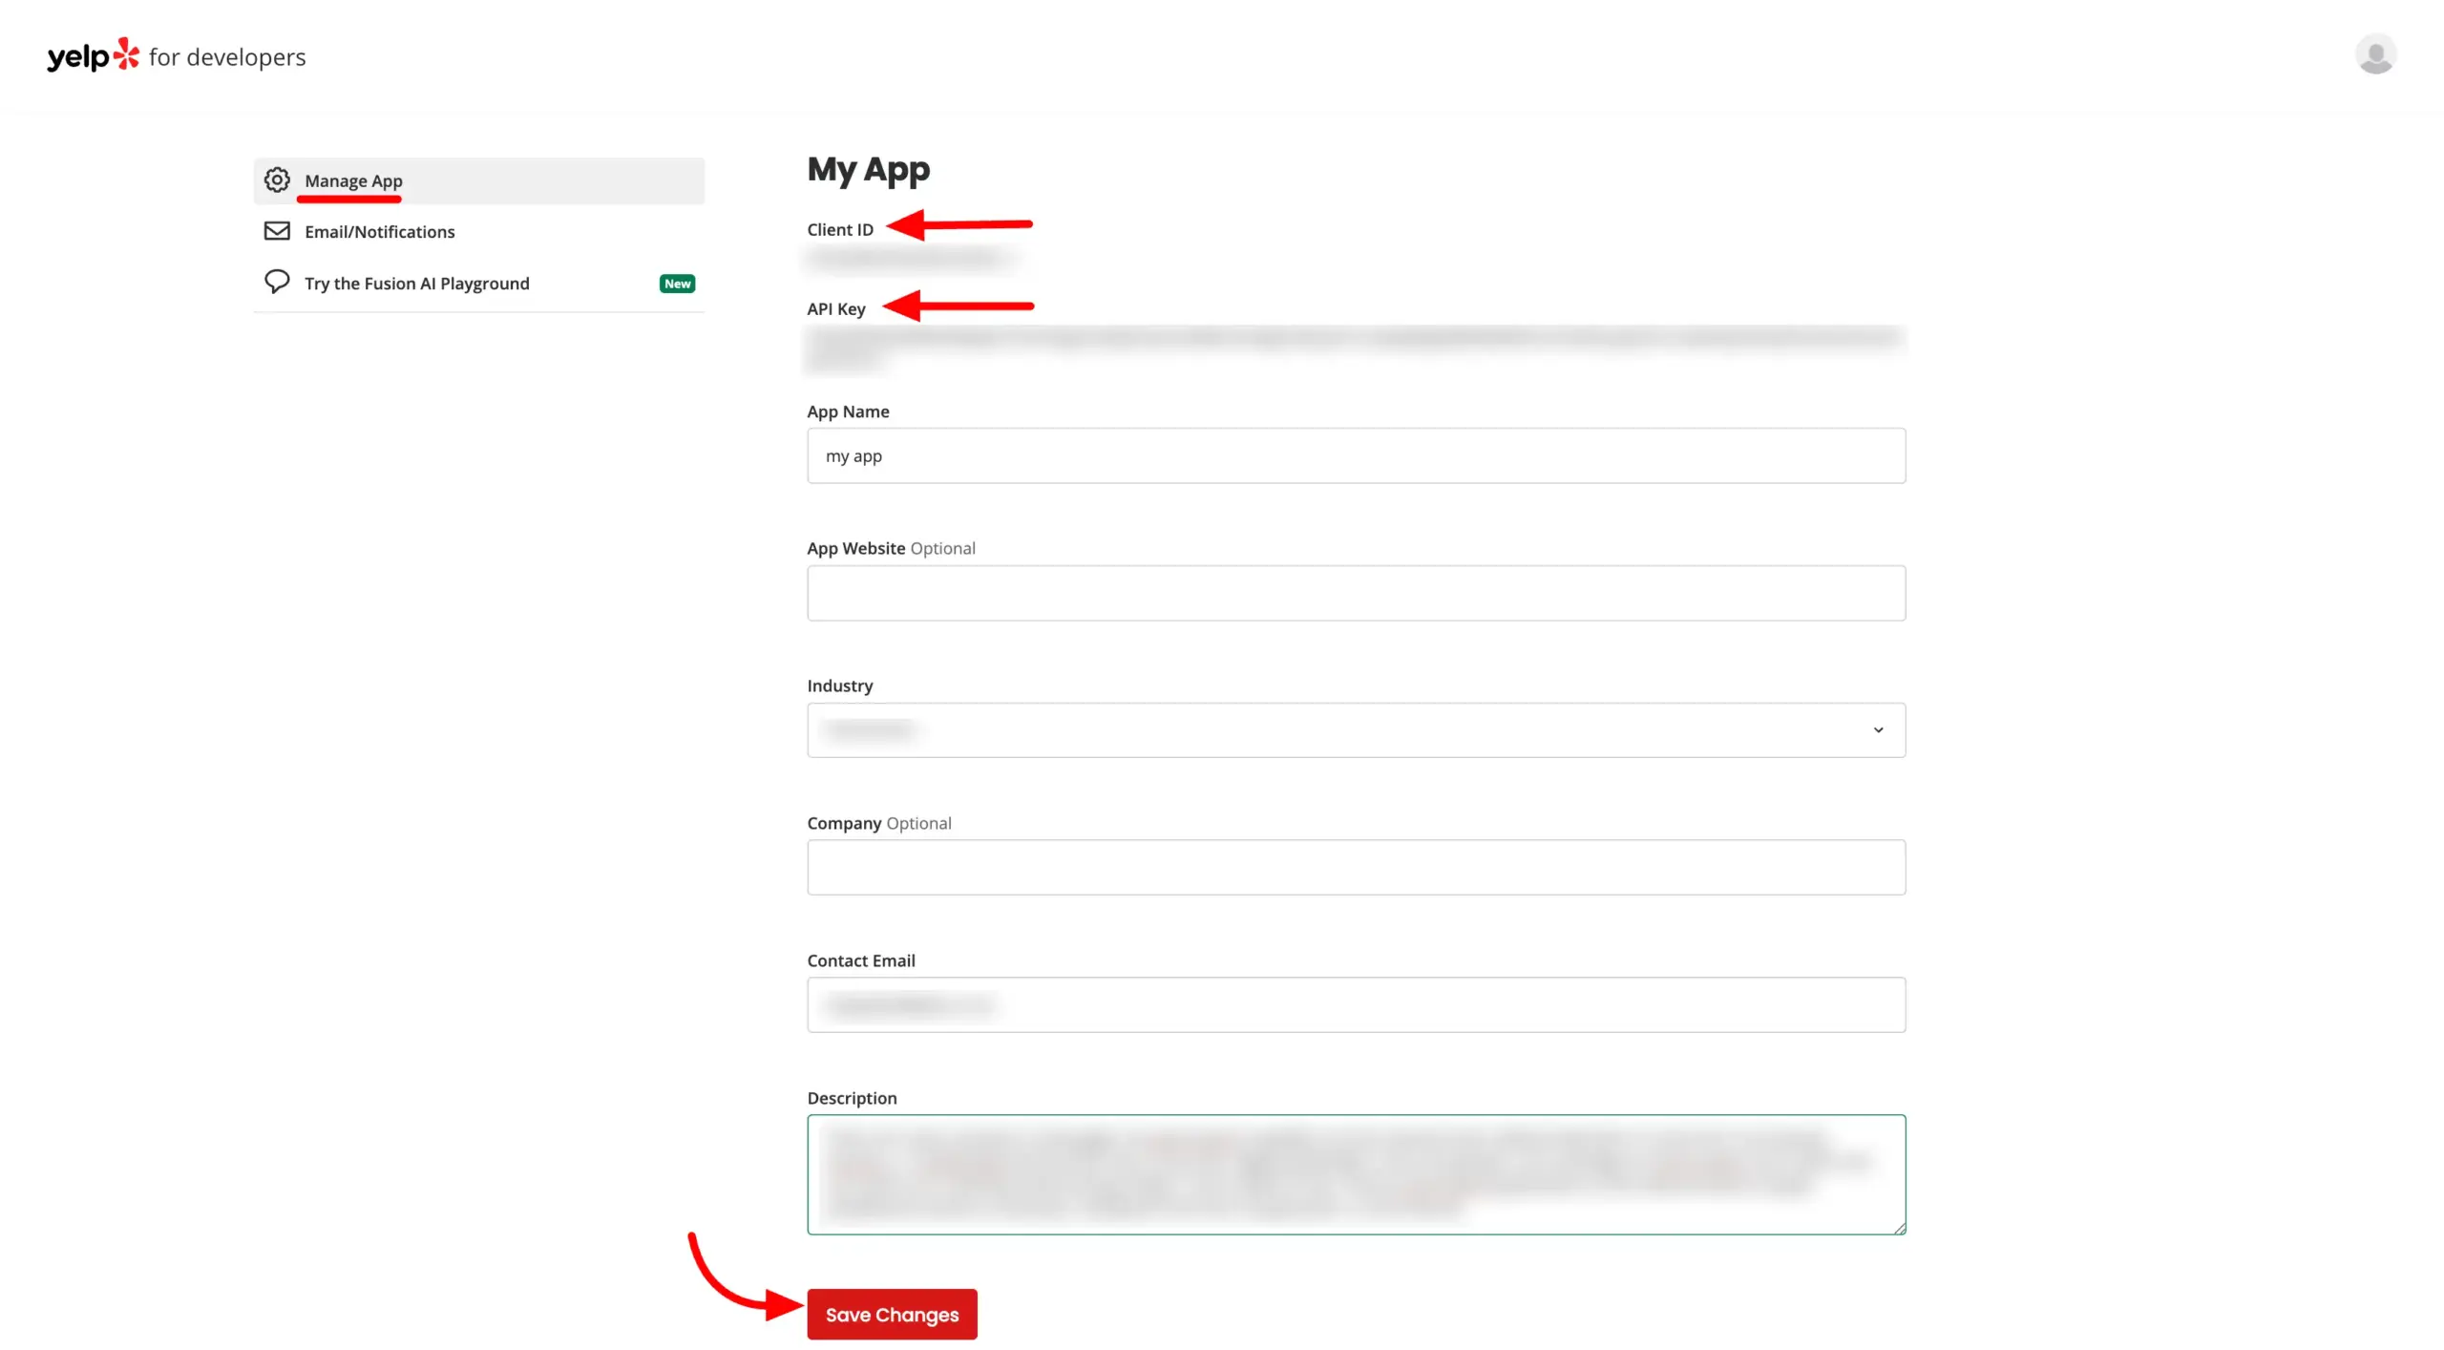Open Try the Fusion AI Playground
Viewport: 2444px width, 1350px height.
pyautogui.click(x=479, y=284)
